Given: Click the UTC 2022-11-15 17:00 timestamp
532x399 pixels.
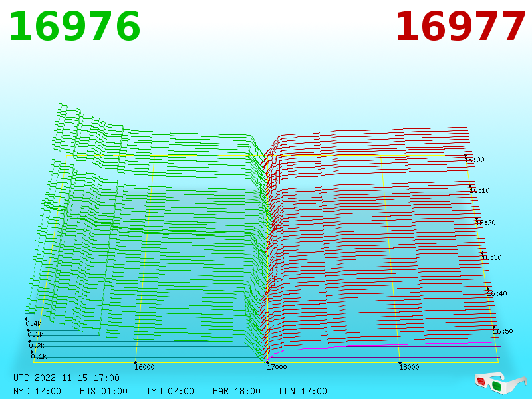Looking at the screenshot, I should coord(66,378).
